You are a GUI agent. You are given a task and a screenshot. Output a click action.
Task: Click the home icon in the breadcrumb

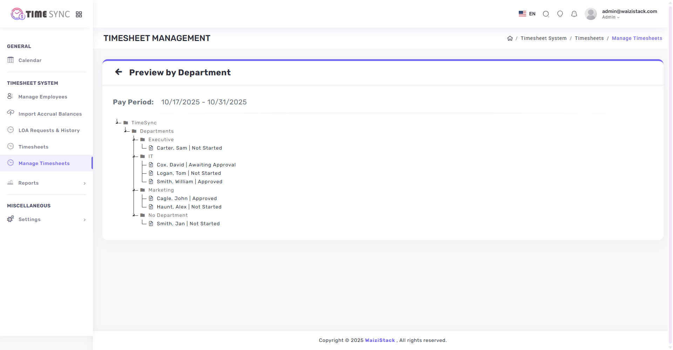tap(510, 38)
